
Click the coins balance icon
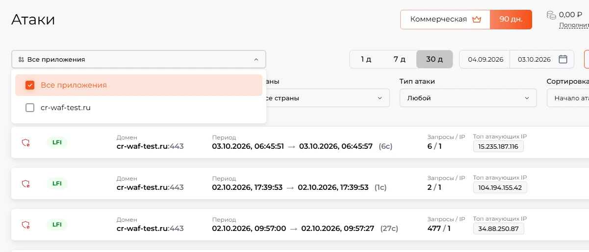(551, 15)
